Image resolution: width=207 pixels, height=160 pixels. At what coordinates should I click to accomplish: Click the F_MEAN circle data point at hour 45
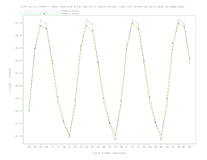click(115, 139)
